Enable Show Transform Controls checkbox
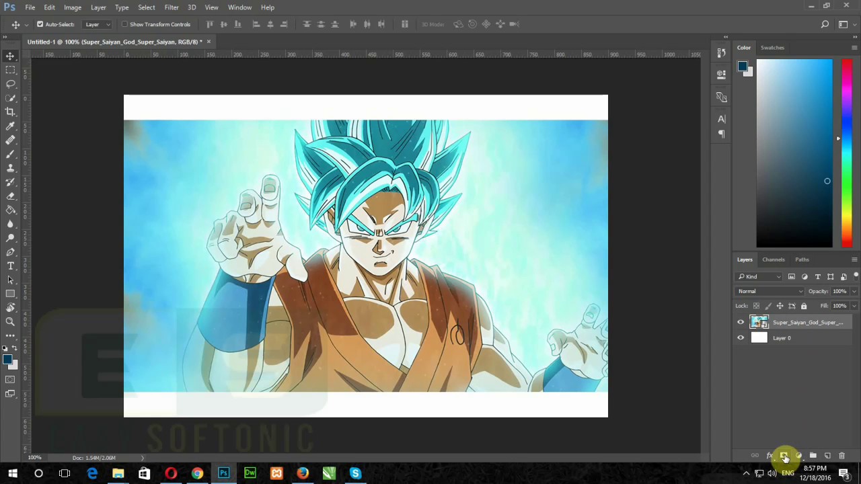Viewport: 861px width, 484px height. tap(124, 24)
